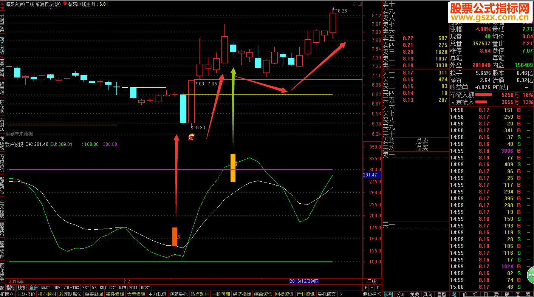The image size is (534, 297).
Task: Switch to CCI indicator
Action: pyautogui.click(x=113, y=288)
